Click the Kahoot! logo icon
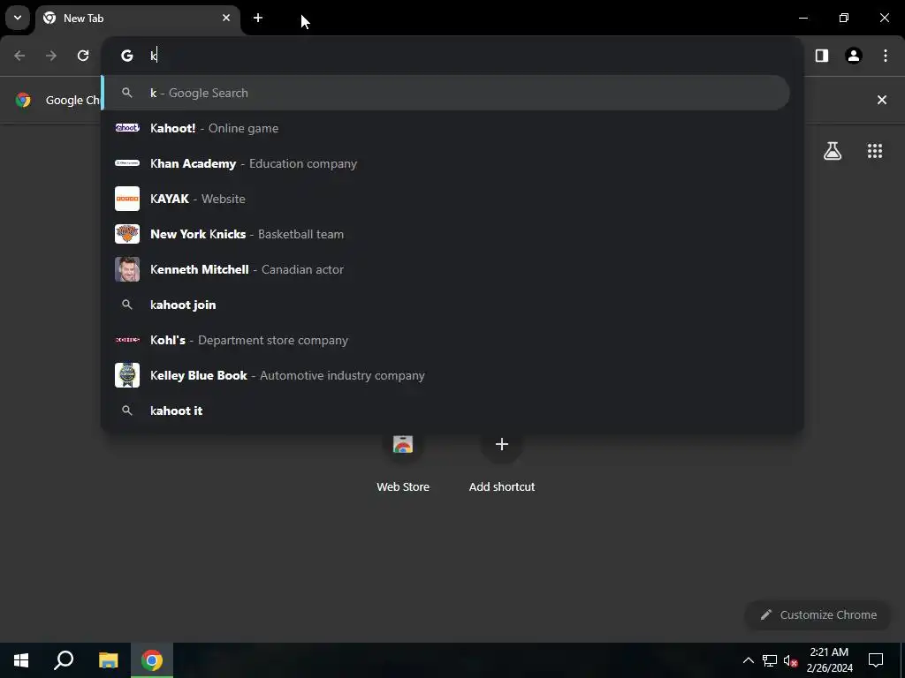 (x=127, y=128)
